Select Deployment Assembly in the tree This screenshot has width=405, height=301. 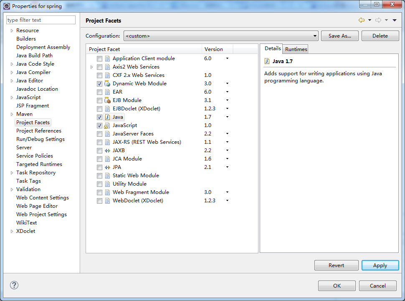[x=43, y=47]
